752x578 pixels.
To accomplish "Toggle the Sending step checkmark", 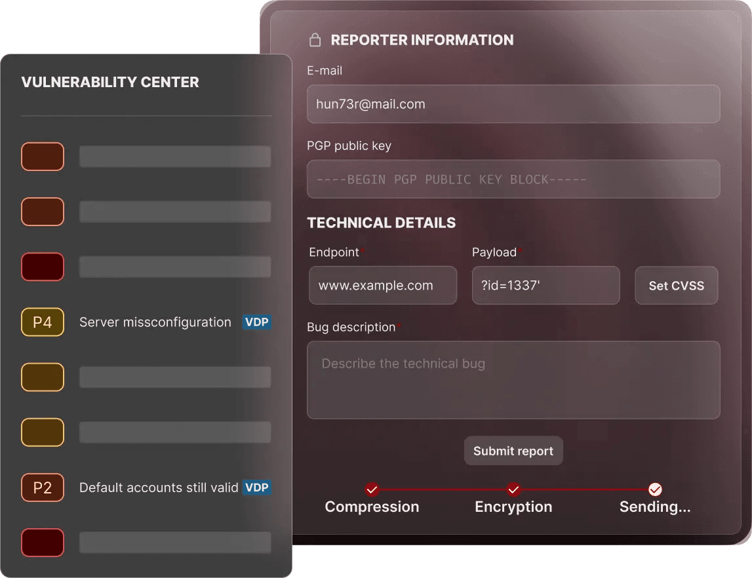I will (x=655, y=489).
